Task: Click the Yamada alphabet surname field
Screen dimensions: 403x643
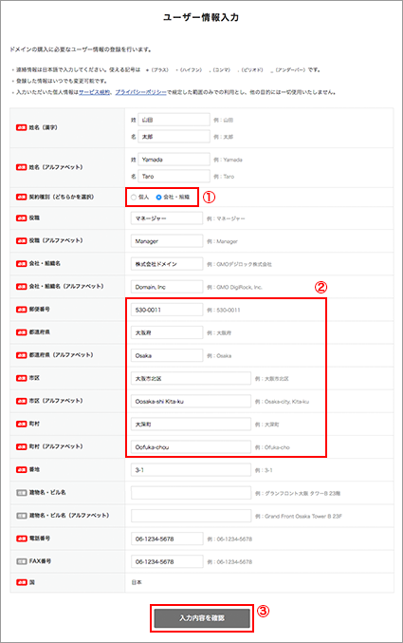Action: pos(174,160)
